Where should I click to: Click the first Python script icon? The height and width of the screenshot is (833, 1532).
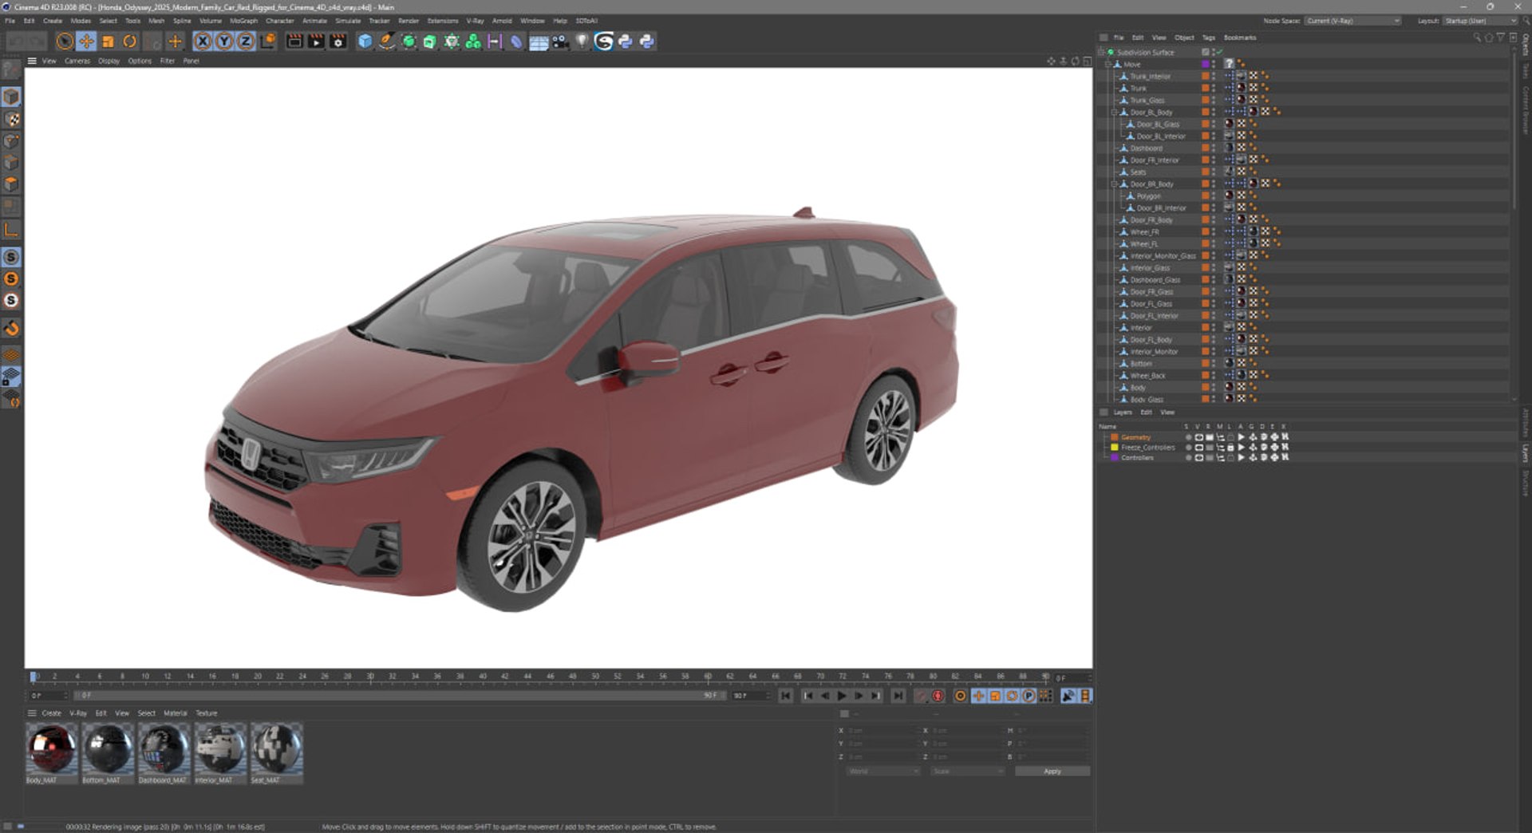pos(626,41)
